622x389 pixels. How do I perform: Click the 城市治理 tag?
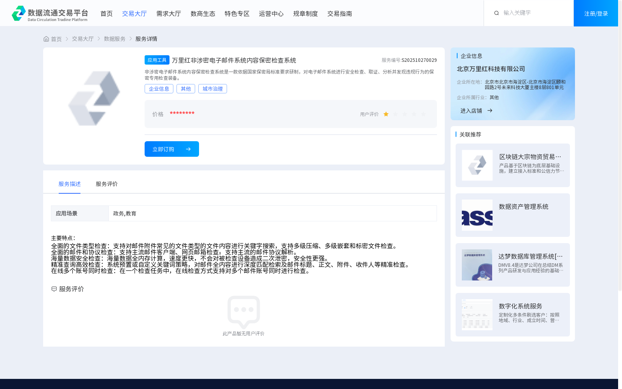click(x=213, y=89)
